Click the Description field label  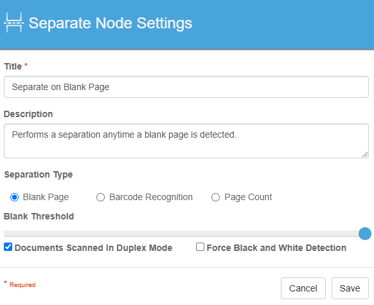28,114
